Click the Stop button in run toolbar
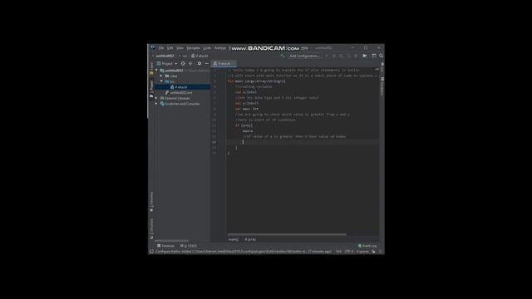 click(x=356, y=56)
